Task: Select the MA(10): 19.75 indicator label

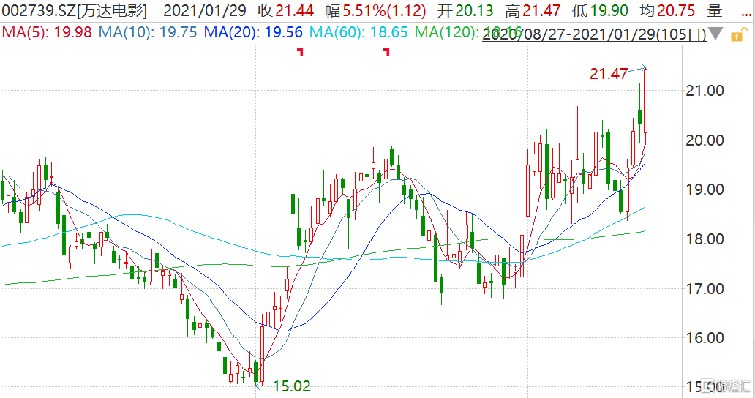Action: point(148,32)
